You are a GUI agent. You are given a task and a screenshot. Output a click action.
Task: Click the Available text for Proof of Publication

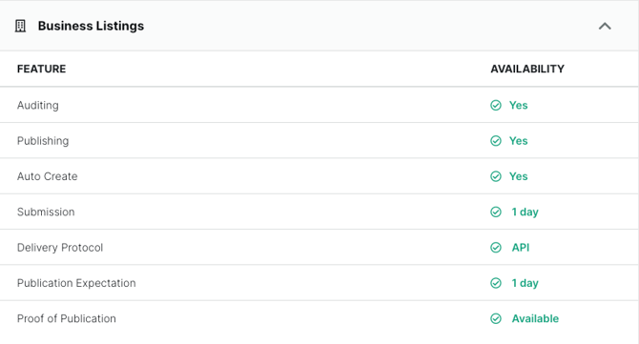click(x=535, y=319)
